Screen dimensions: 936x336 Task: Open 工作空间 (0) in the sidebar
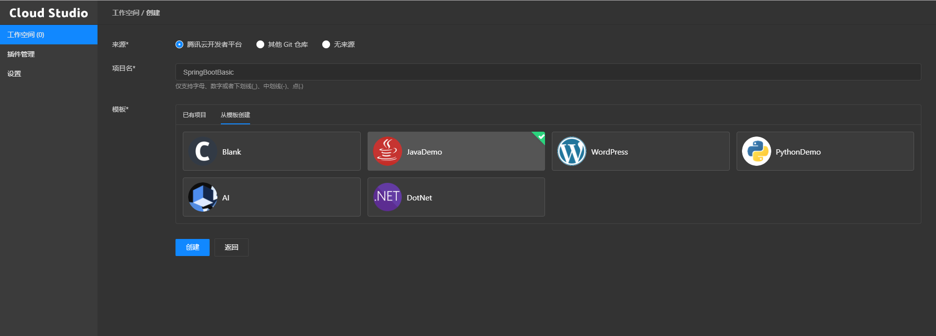click(49, 35)
